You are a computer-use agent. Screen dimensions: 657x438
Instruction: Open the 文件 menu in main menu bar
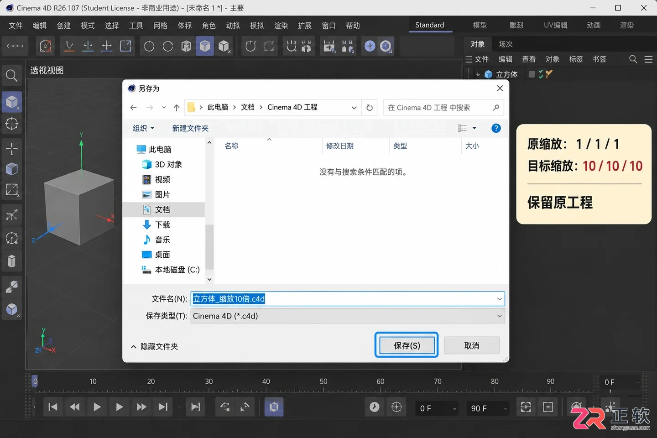click(x=16, y=26)
